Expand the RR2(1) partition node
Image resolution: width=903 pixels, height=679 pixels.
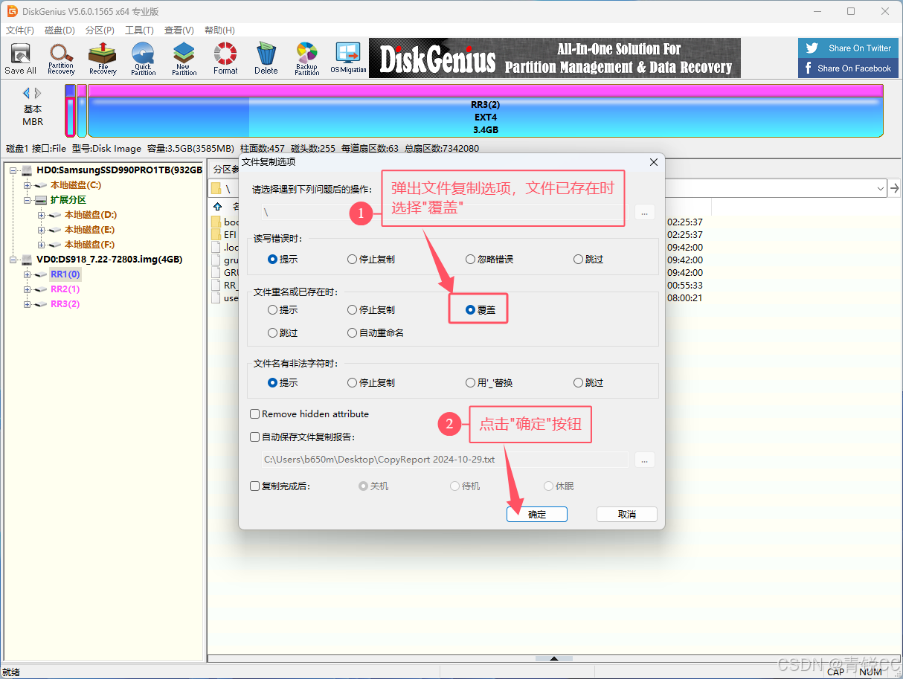28,289
